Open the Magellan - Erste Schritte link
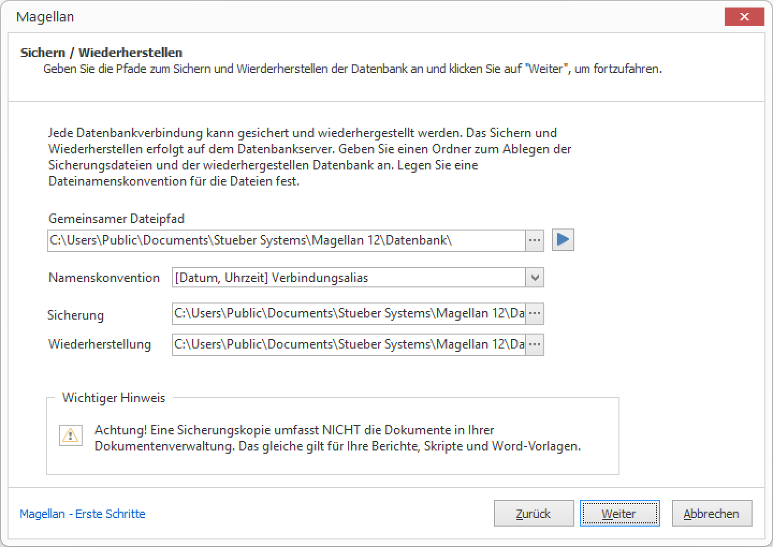 click(x=83, y=514)
